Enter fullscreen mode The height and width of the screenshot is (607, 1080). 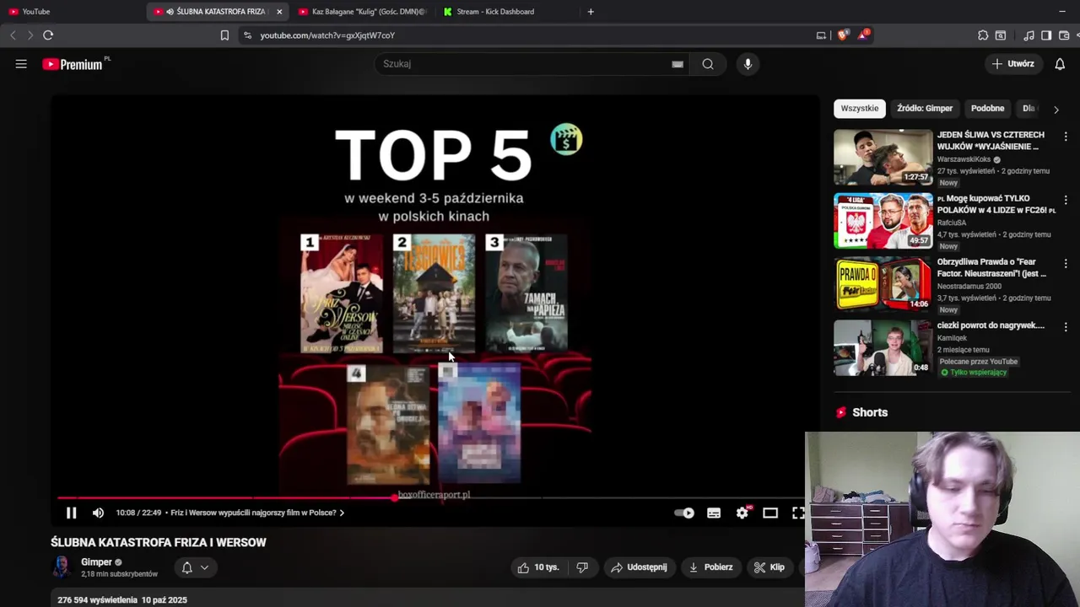[797, 513]
